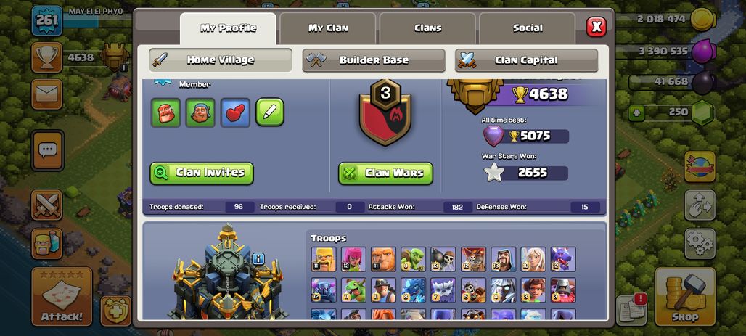Select the Barbarian troop thumbnail
Image resolution: width=746 pixels, height=336 pixels.
[x=324, y=259]
